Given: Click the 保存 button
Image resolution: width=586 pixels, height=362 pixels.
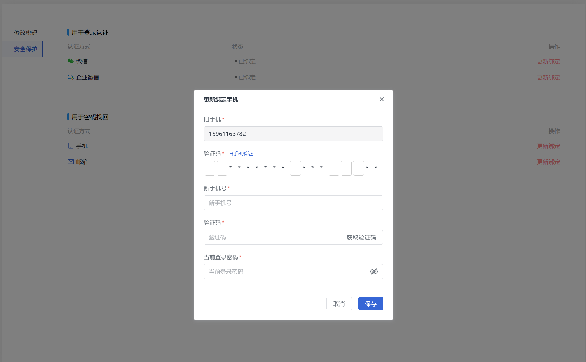Looking at the screenshot, I should point(370,304).
